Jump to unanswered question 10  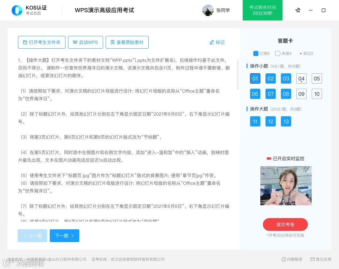[x=317, y=94]
